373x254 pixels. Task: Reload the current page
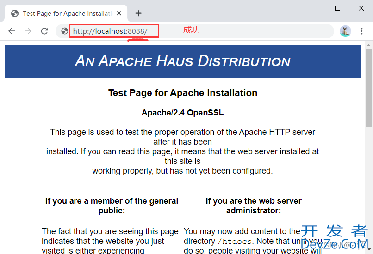pos(44,31)
